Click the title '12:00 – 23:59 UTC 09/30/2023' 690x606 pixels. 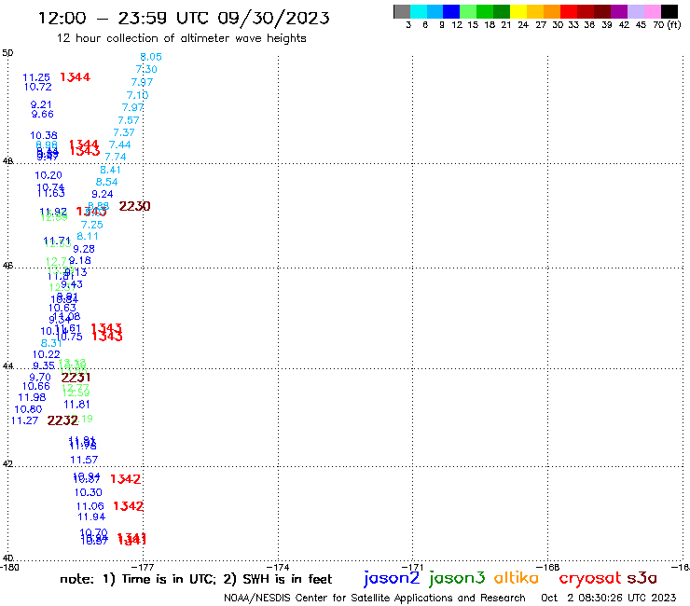[x=184, y=18]
